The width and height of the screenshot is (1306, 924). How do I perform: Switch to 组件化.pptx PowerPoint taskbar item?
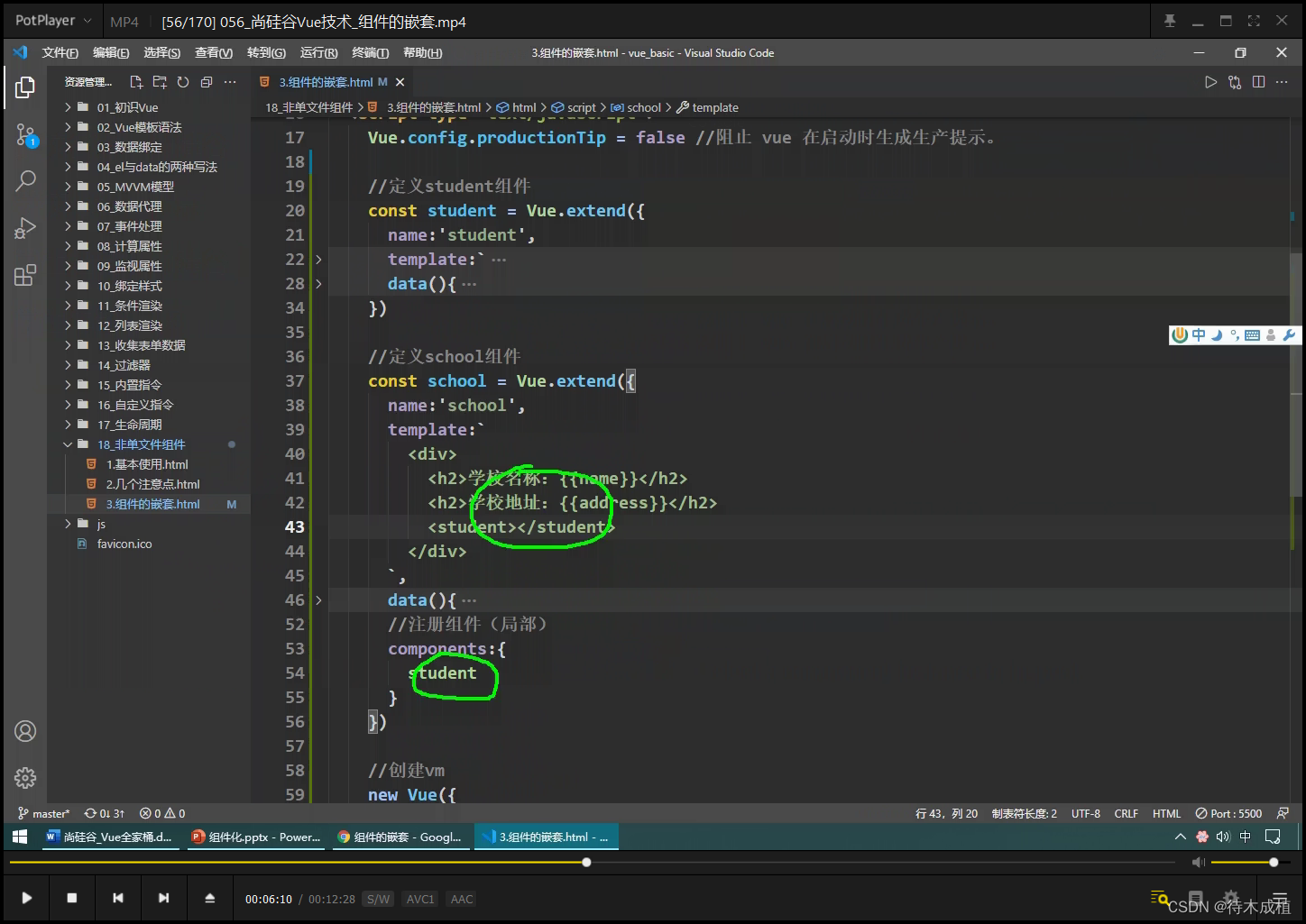(256, 837)
